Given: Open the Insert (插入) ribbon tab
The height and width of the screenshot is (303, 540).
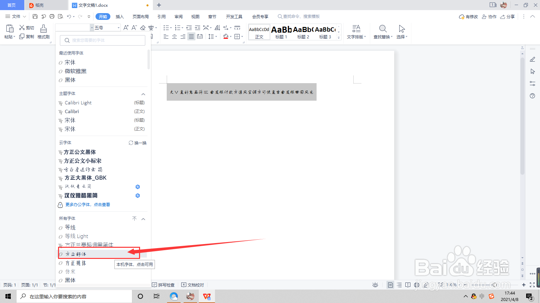Looking at the screenshot, I should [120, 16].
